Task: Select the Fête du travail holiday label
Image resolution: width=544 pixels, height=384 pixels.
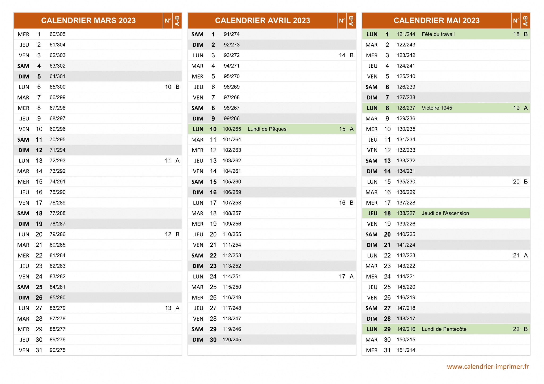Action: pyautogui.click(x=438, y=34)
